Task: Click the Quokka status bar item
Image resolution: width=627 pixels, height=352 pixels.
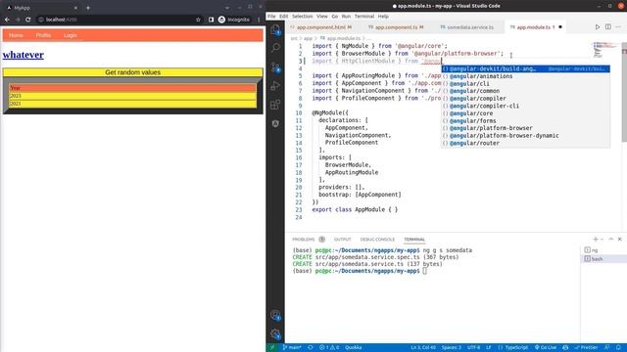Action: pos(353,347)
